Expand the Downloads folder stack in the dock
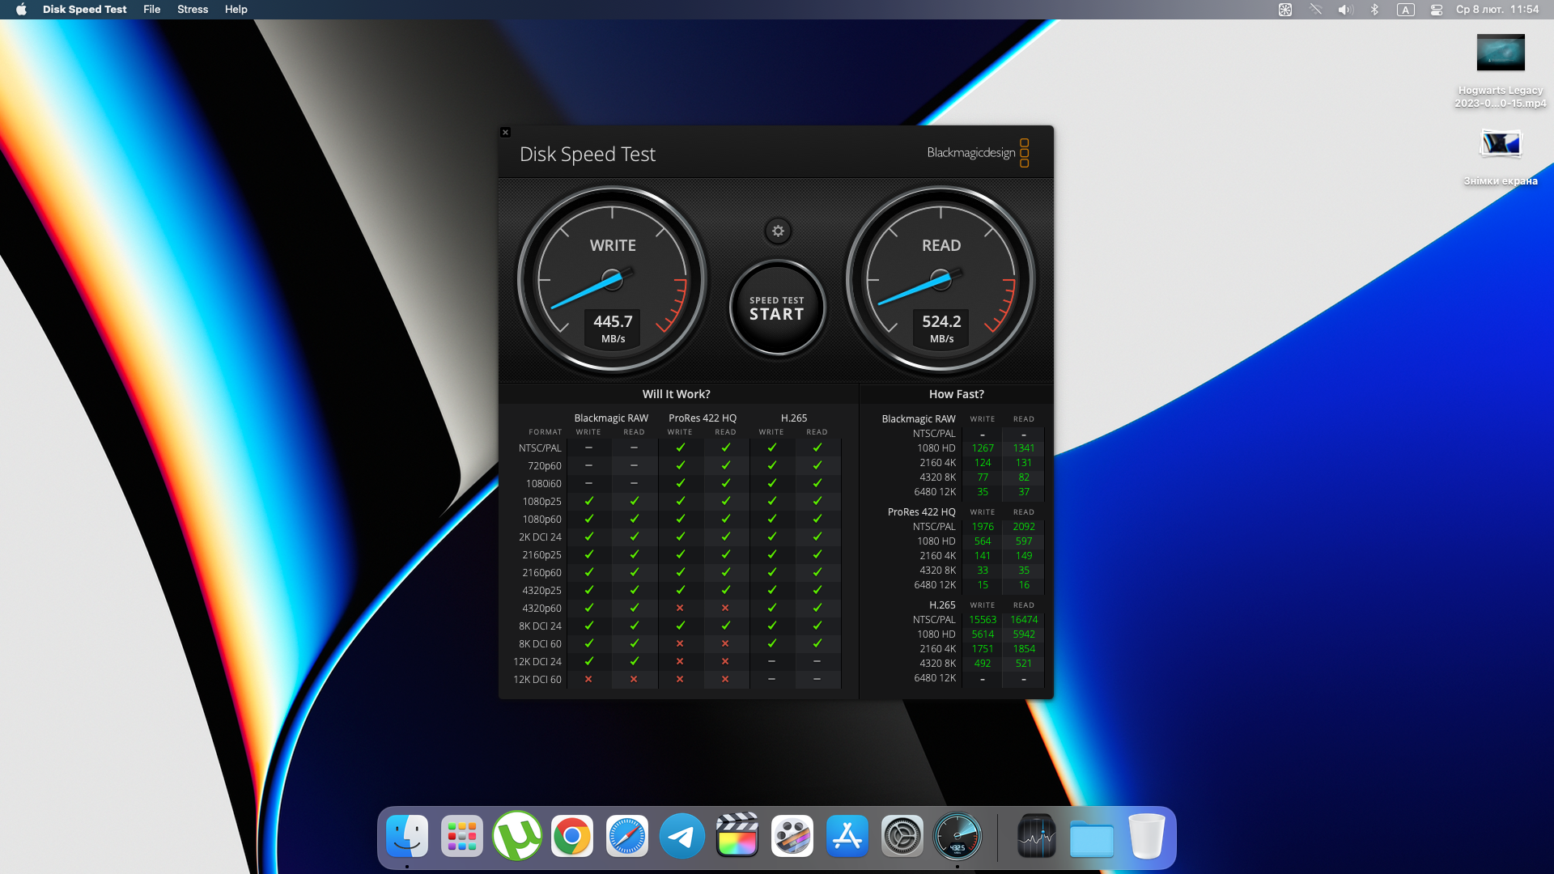The height and width of the screenshot is (874, 1554). 1091,838
